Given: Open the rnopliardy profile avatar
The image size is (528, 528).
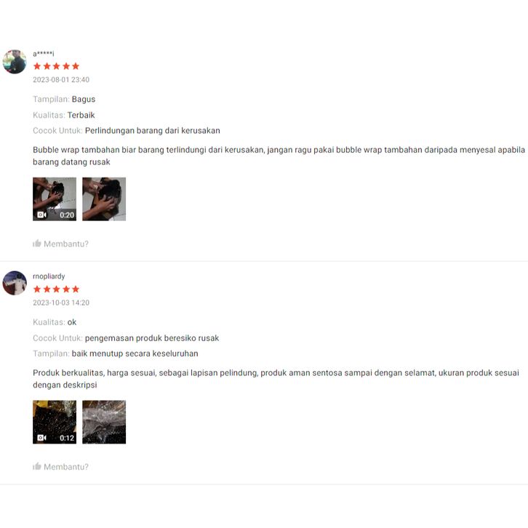Looking at the screenshot, I should [x=15, y=283].
